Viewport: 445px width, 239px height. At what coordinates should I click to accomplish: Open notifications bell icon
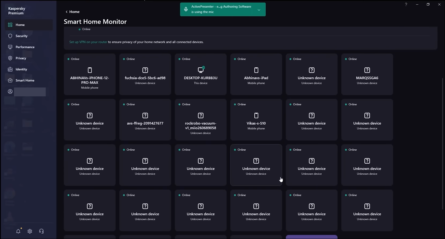coord(18,231)
